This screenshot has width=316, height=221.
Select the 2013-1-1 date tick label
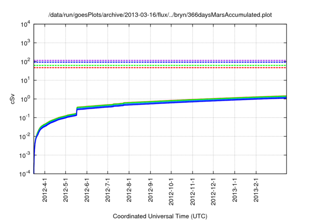click(x=235, y=190)
